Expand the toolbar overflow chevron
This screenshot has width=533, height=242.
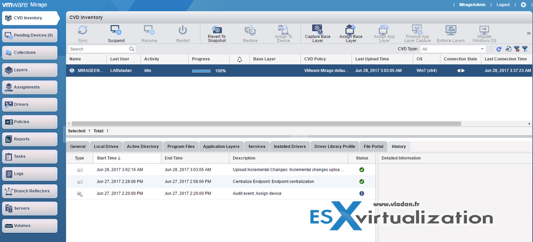pyautogui.click(x=529, y=33)
